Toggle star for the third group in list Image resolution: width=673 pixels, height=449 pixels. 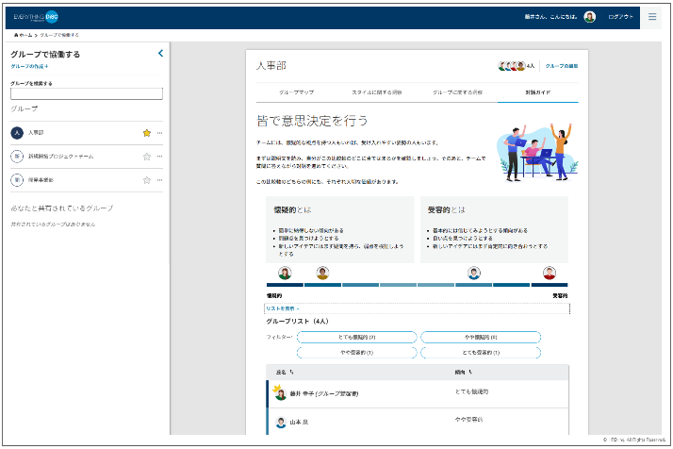coord(146,178)
